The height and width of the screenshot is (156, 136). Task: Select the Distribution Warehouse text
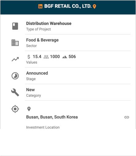pos(49,23)
